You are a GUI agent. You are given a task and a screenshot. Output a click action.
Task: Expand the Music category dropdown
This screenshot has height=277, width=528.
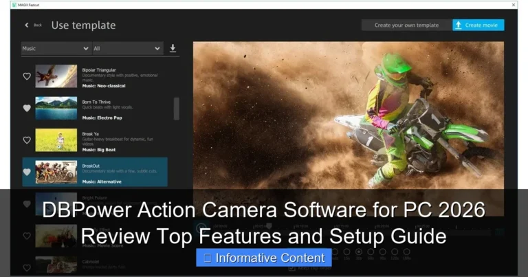pyautogui.click(x=56, y=49)
